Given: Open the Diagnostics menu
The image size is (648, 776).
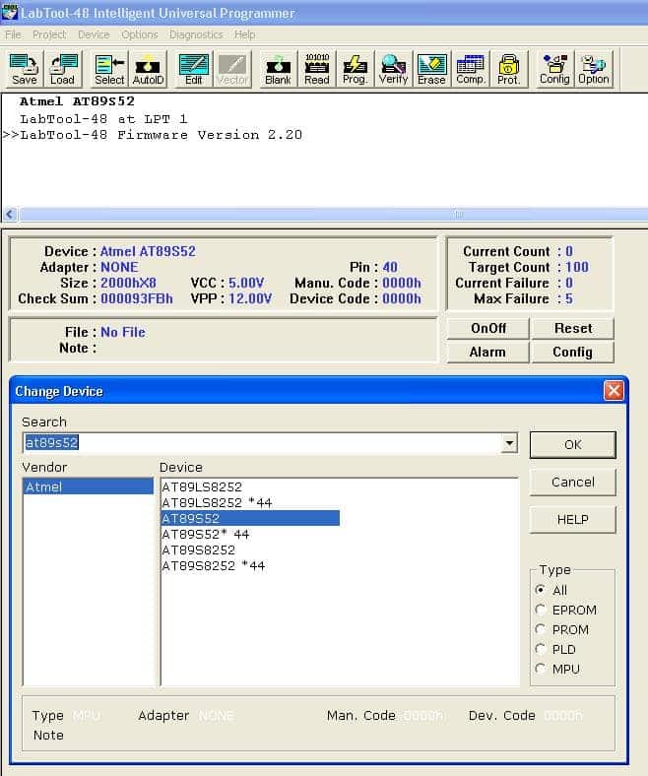Looking at the screenshot, I should click(196, 34).
